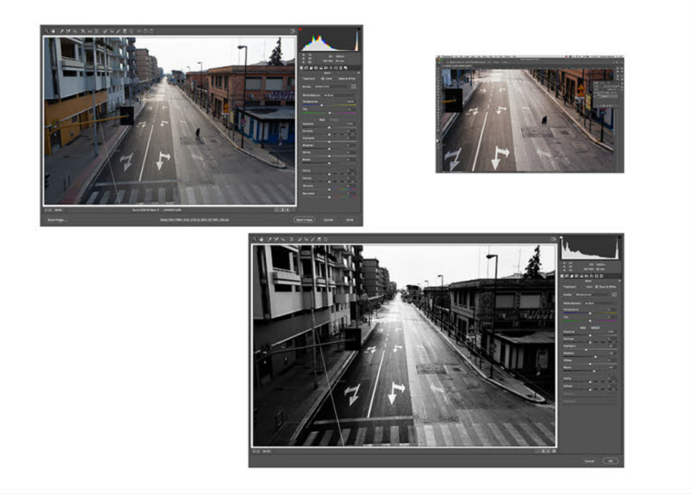Select the Graduated Filter in the color Camera Raw window
This screenshot has width=692, height=494.
[x=124, y=31]
